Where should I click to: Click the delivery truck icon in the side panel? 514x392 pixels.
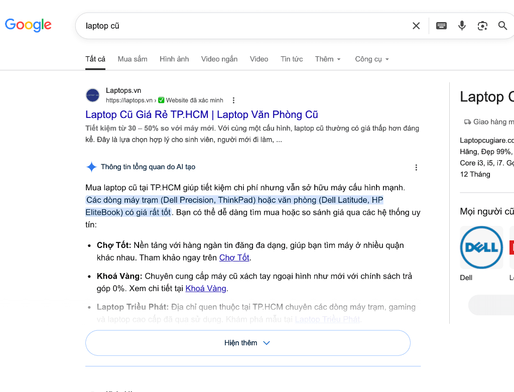[467, 122]
